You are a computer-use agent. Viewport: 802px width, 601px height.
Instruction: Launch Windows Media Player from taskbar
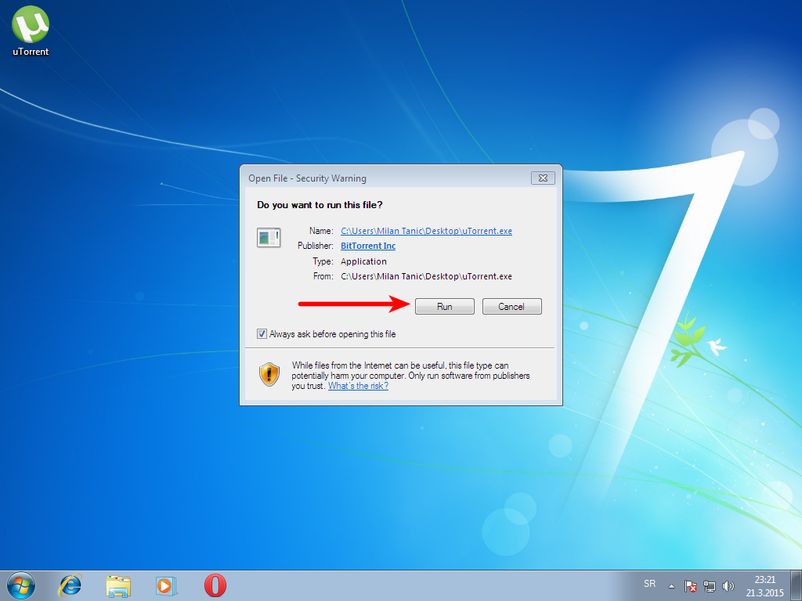coord(166,585)
